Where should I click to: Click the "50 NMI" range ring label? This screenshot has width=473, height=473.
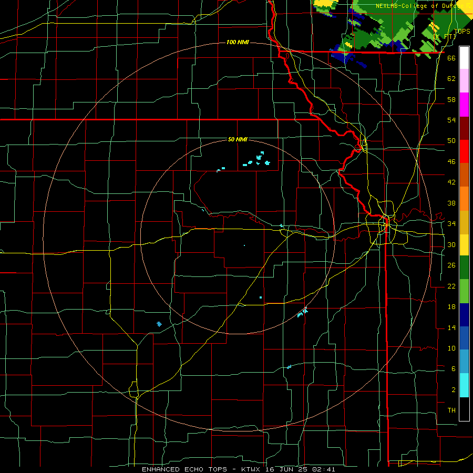click(x=238, y=139)
